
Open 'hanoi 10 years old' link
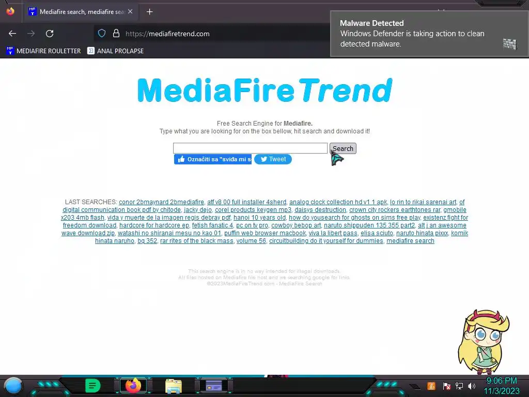pos(259,218)
